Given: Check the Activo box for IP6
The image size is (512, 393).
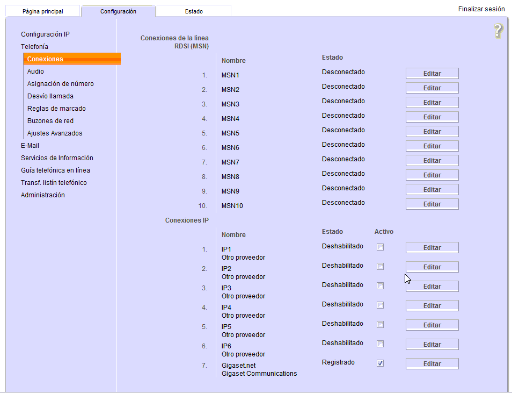Looking at the screenshot, I should pos(380,344).
